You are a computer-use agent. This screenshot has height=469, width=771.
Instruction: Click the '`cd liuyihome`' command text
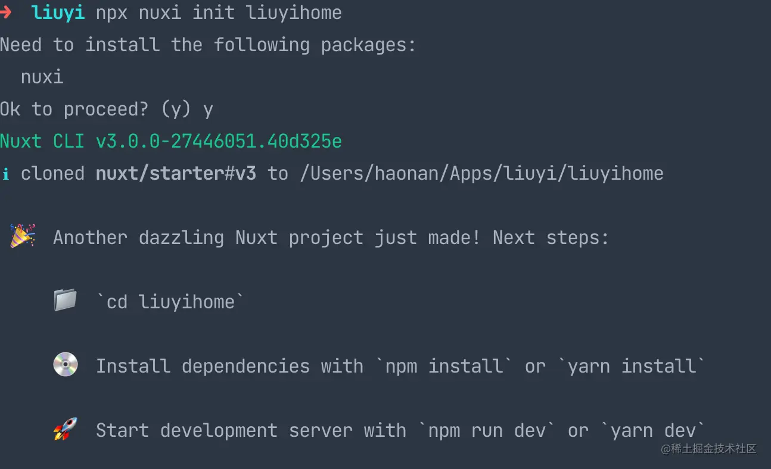click(x=170, y=302)
